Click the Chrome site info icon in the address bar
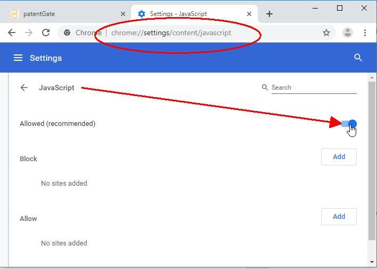This screenshot has width=377, height=269. [67, 33]
